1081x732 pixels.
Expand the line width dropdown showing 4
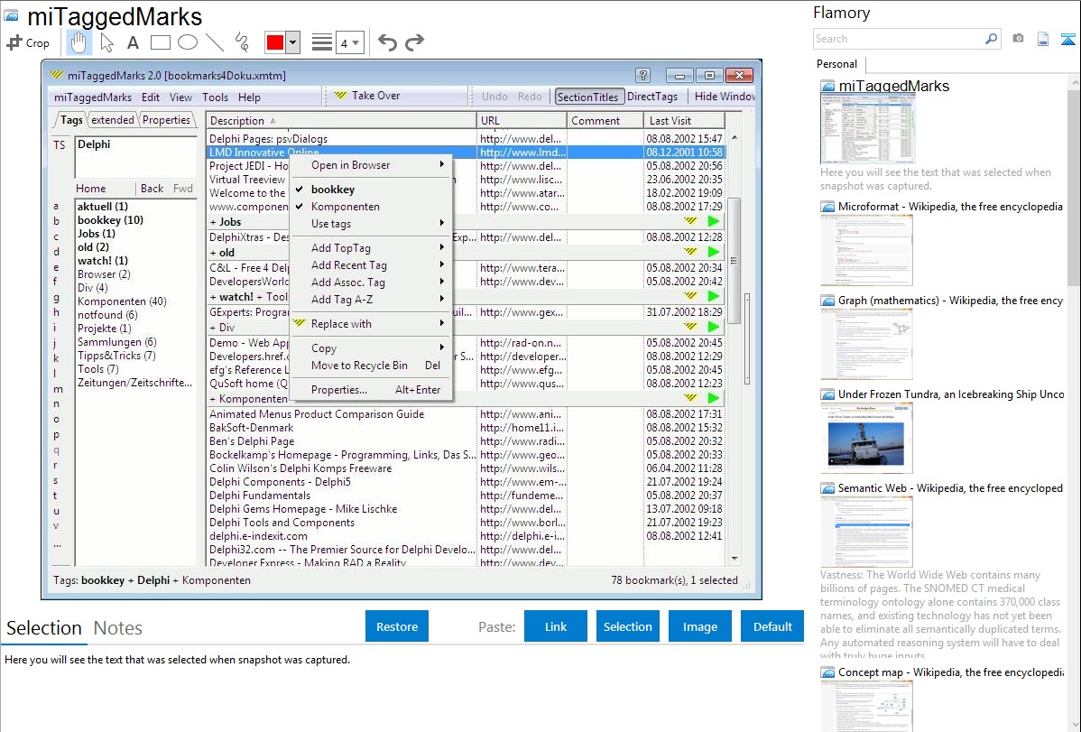click(349, 42)
